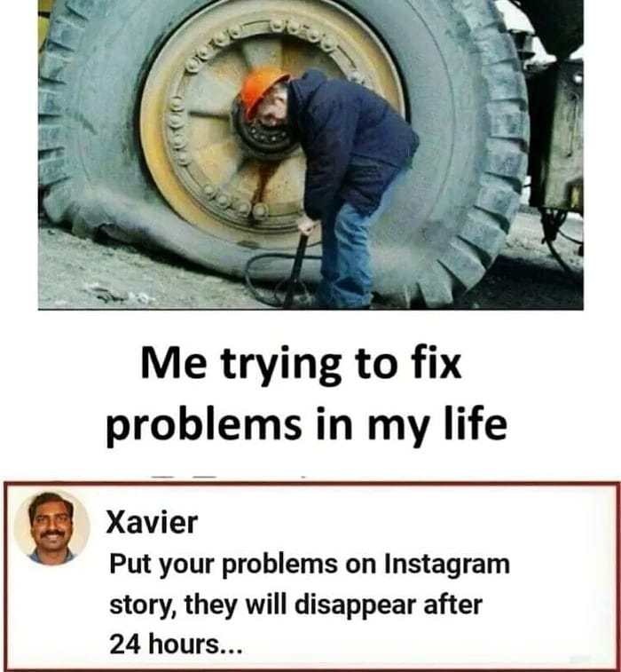Click the "Me trying to fix" caption line
The width and height of the screenshot is (621, 672).
click(x=302, y=366)
